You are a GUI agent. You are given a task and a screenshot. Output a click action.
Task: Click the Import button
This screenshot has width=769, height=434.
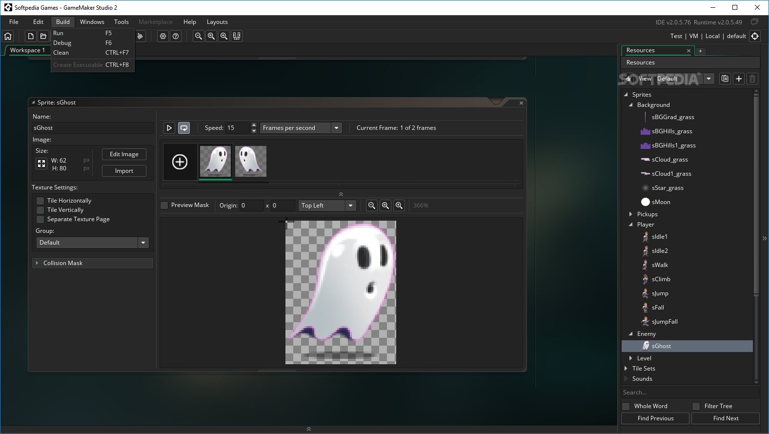(x=124, y=171)
